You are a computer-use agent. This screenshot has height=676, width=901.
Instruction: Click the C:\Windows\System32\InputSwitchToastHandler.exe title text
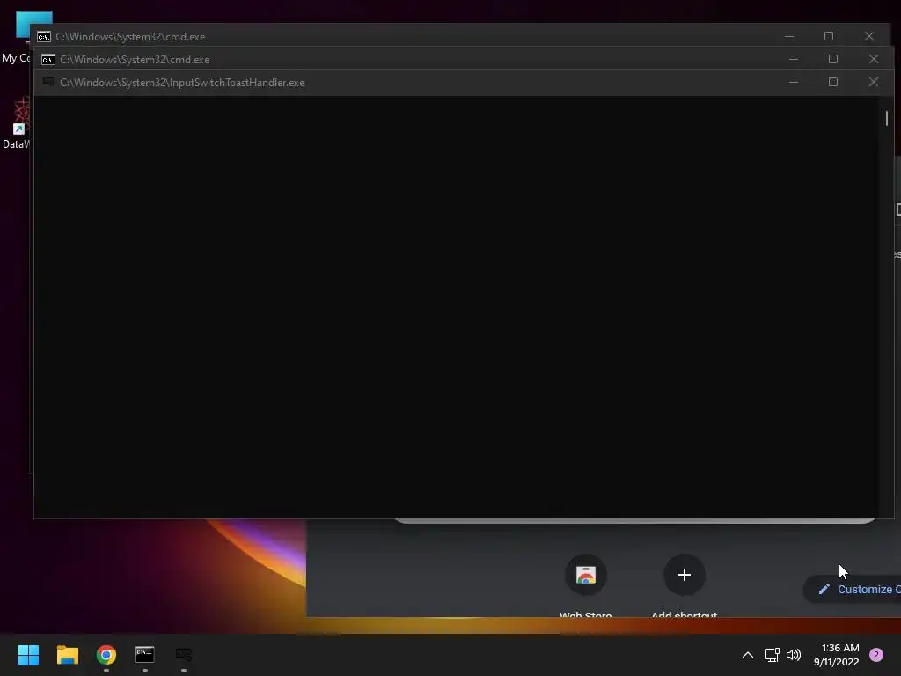182,83
